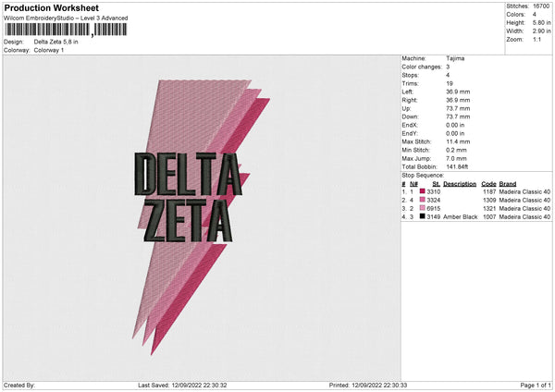
Task: Select the machine name Tajima
Action: pos(455,58)
